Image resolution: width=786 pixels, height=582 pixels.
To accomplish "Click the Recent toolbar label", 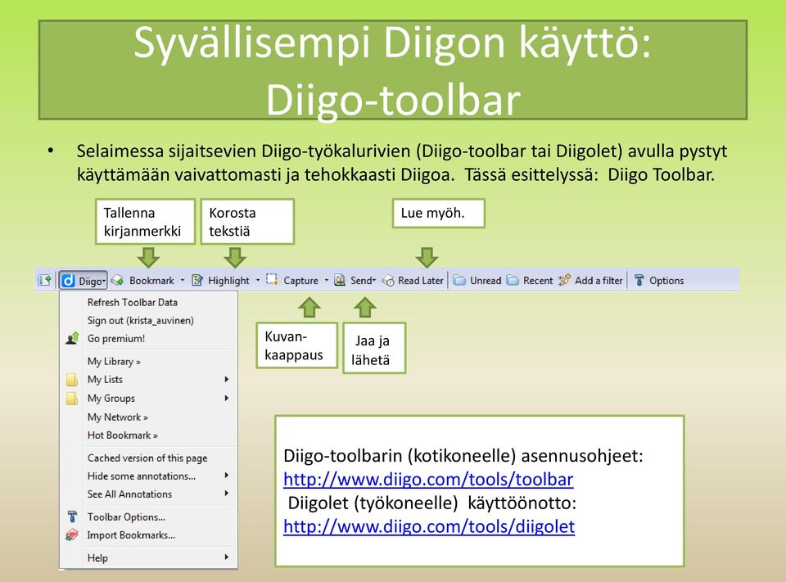I will (x=538, y=281).
